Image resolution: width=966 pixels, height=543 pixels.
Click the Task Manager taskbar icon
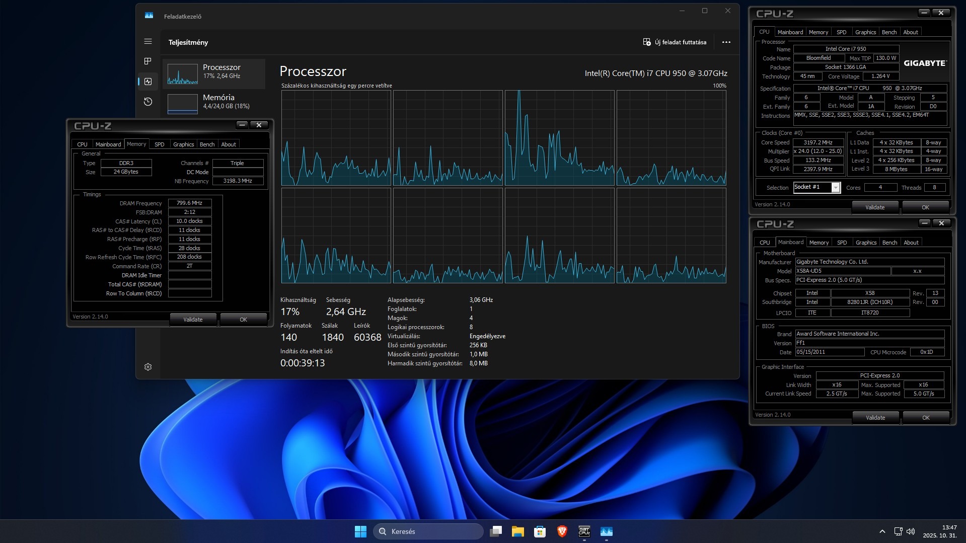pyautogui.click(x=607, y=531)
